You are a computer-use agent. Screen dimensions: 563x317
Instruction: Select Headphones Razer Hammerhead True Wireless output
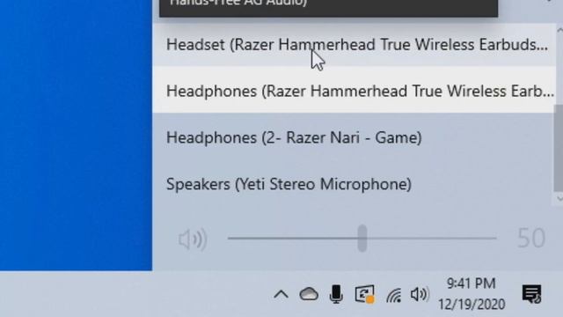point(354,91)
